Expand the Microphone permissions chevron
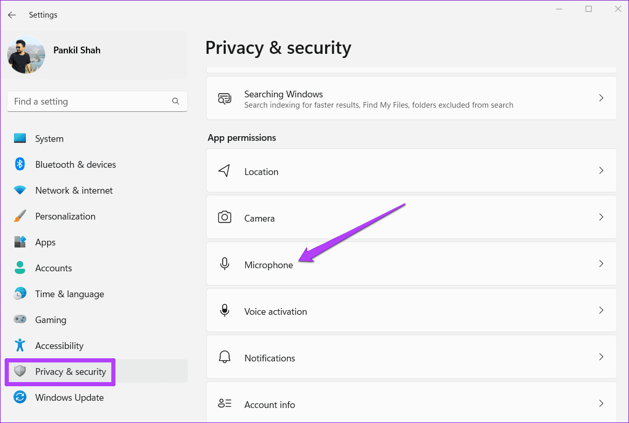629x423 pixels. (x=601, y=264)
